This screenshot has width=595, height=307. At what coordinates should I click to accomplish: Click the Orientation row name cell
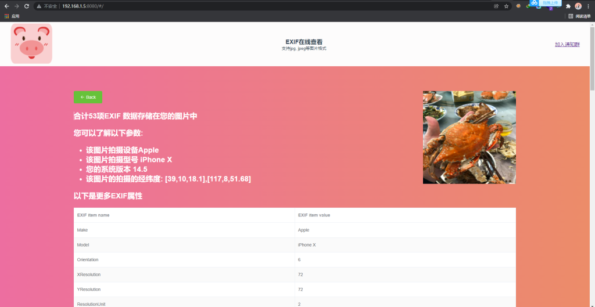coord(184,259)
